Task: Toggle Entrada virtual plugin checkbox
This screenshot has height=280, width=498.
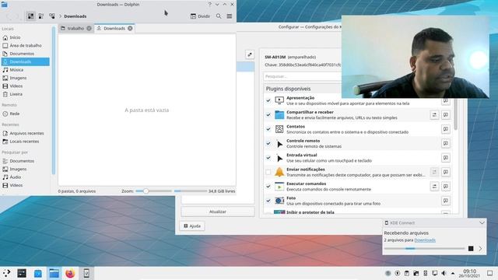Action: click(268, 157)
